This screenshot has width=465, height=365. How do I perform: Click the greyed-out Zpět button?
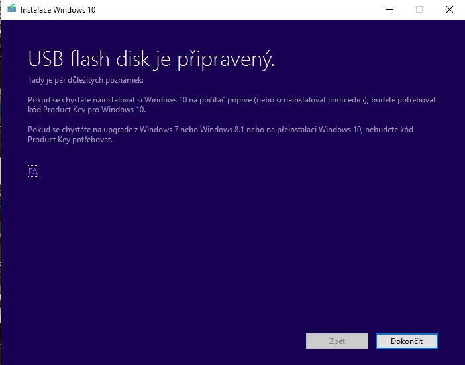(x=336, y=341)
